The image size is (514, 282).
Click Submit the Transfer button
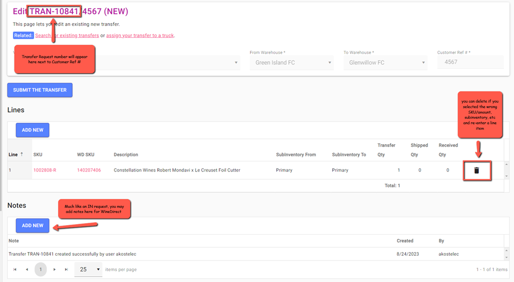click(40, 90)
